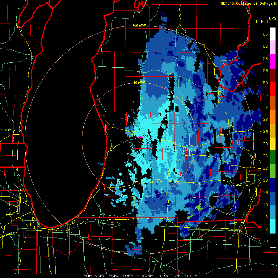Click the legend value 58
The image size is (278, 278).
[x=265, y=58]
